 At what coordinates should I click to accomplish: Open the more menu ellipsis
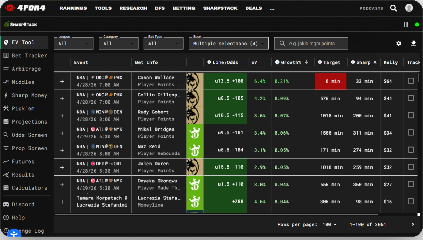tap(272, 9)
